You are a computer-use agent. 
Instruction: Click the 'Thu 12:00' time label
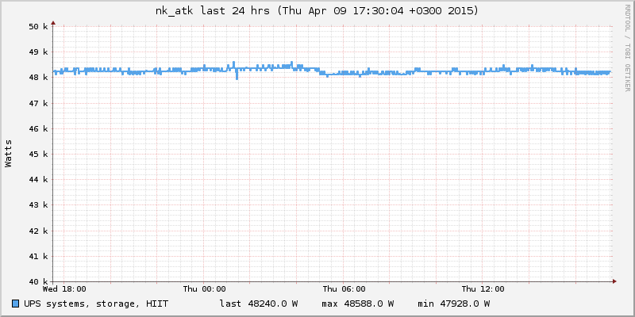coord(483,289)
